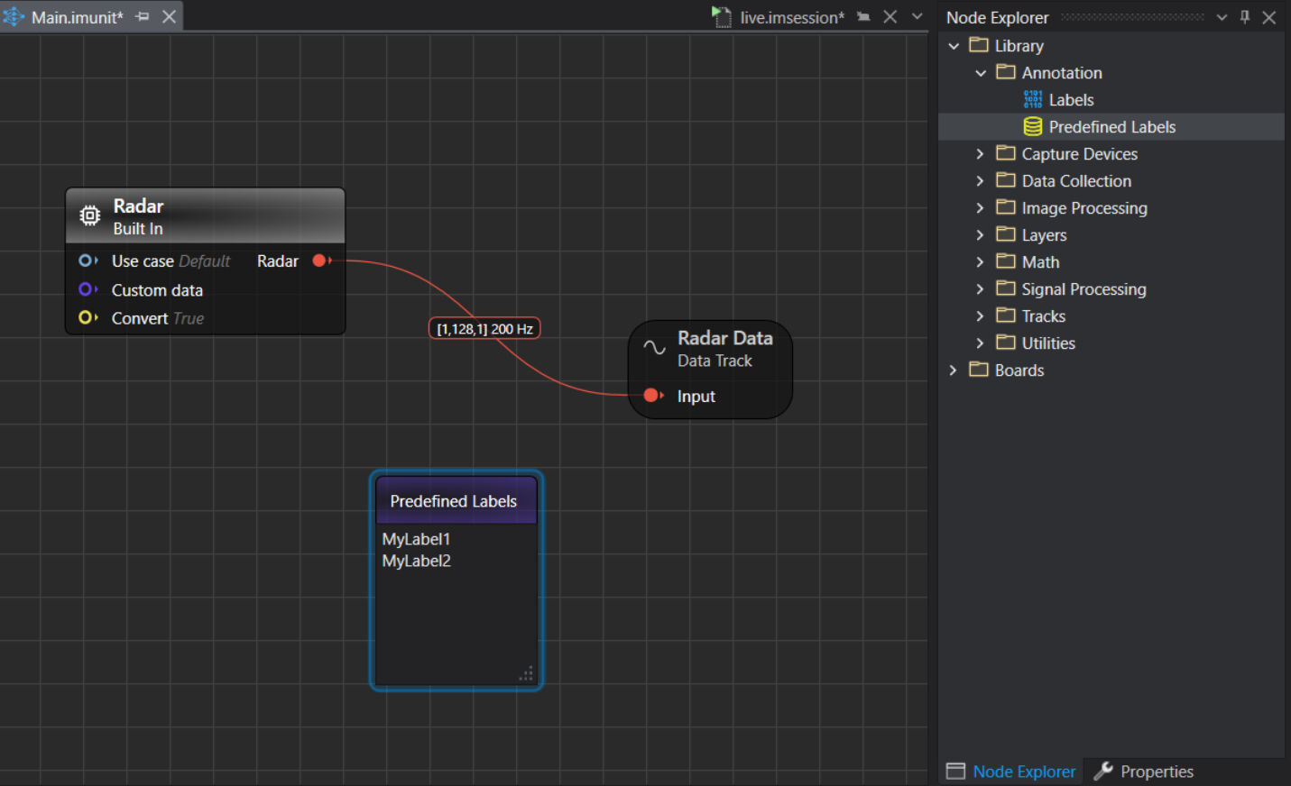
Task: Click the live.imsession file icon
Action: coord(721,17)
